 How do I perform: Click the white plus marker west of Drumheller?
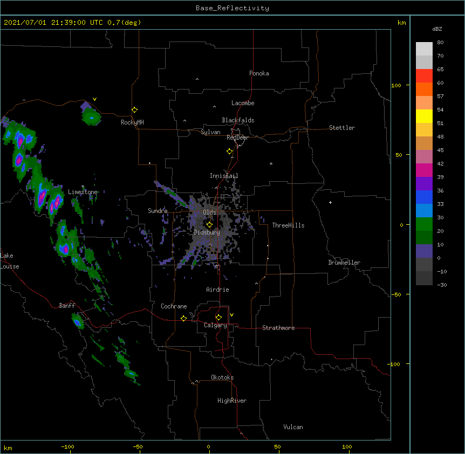[x=330, y=202]
